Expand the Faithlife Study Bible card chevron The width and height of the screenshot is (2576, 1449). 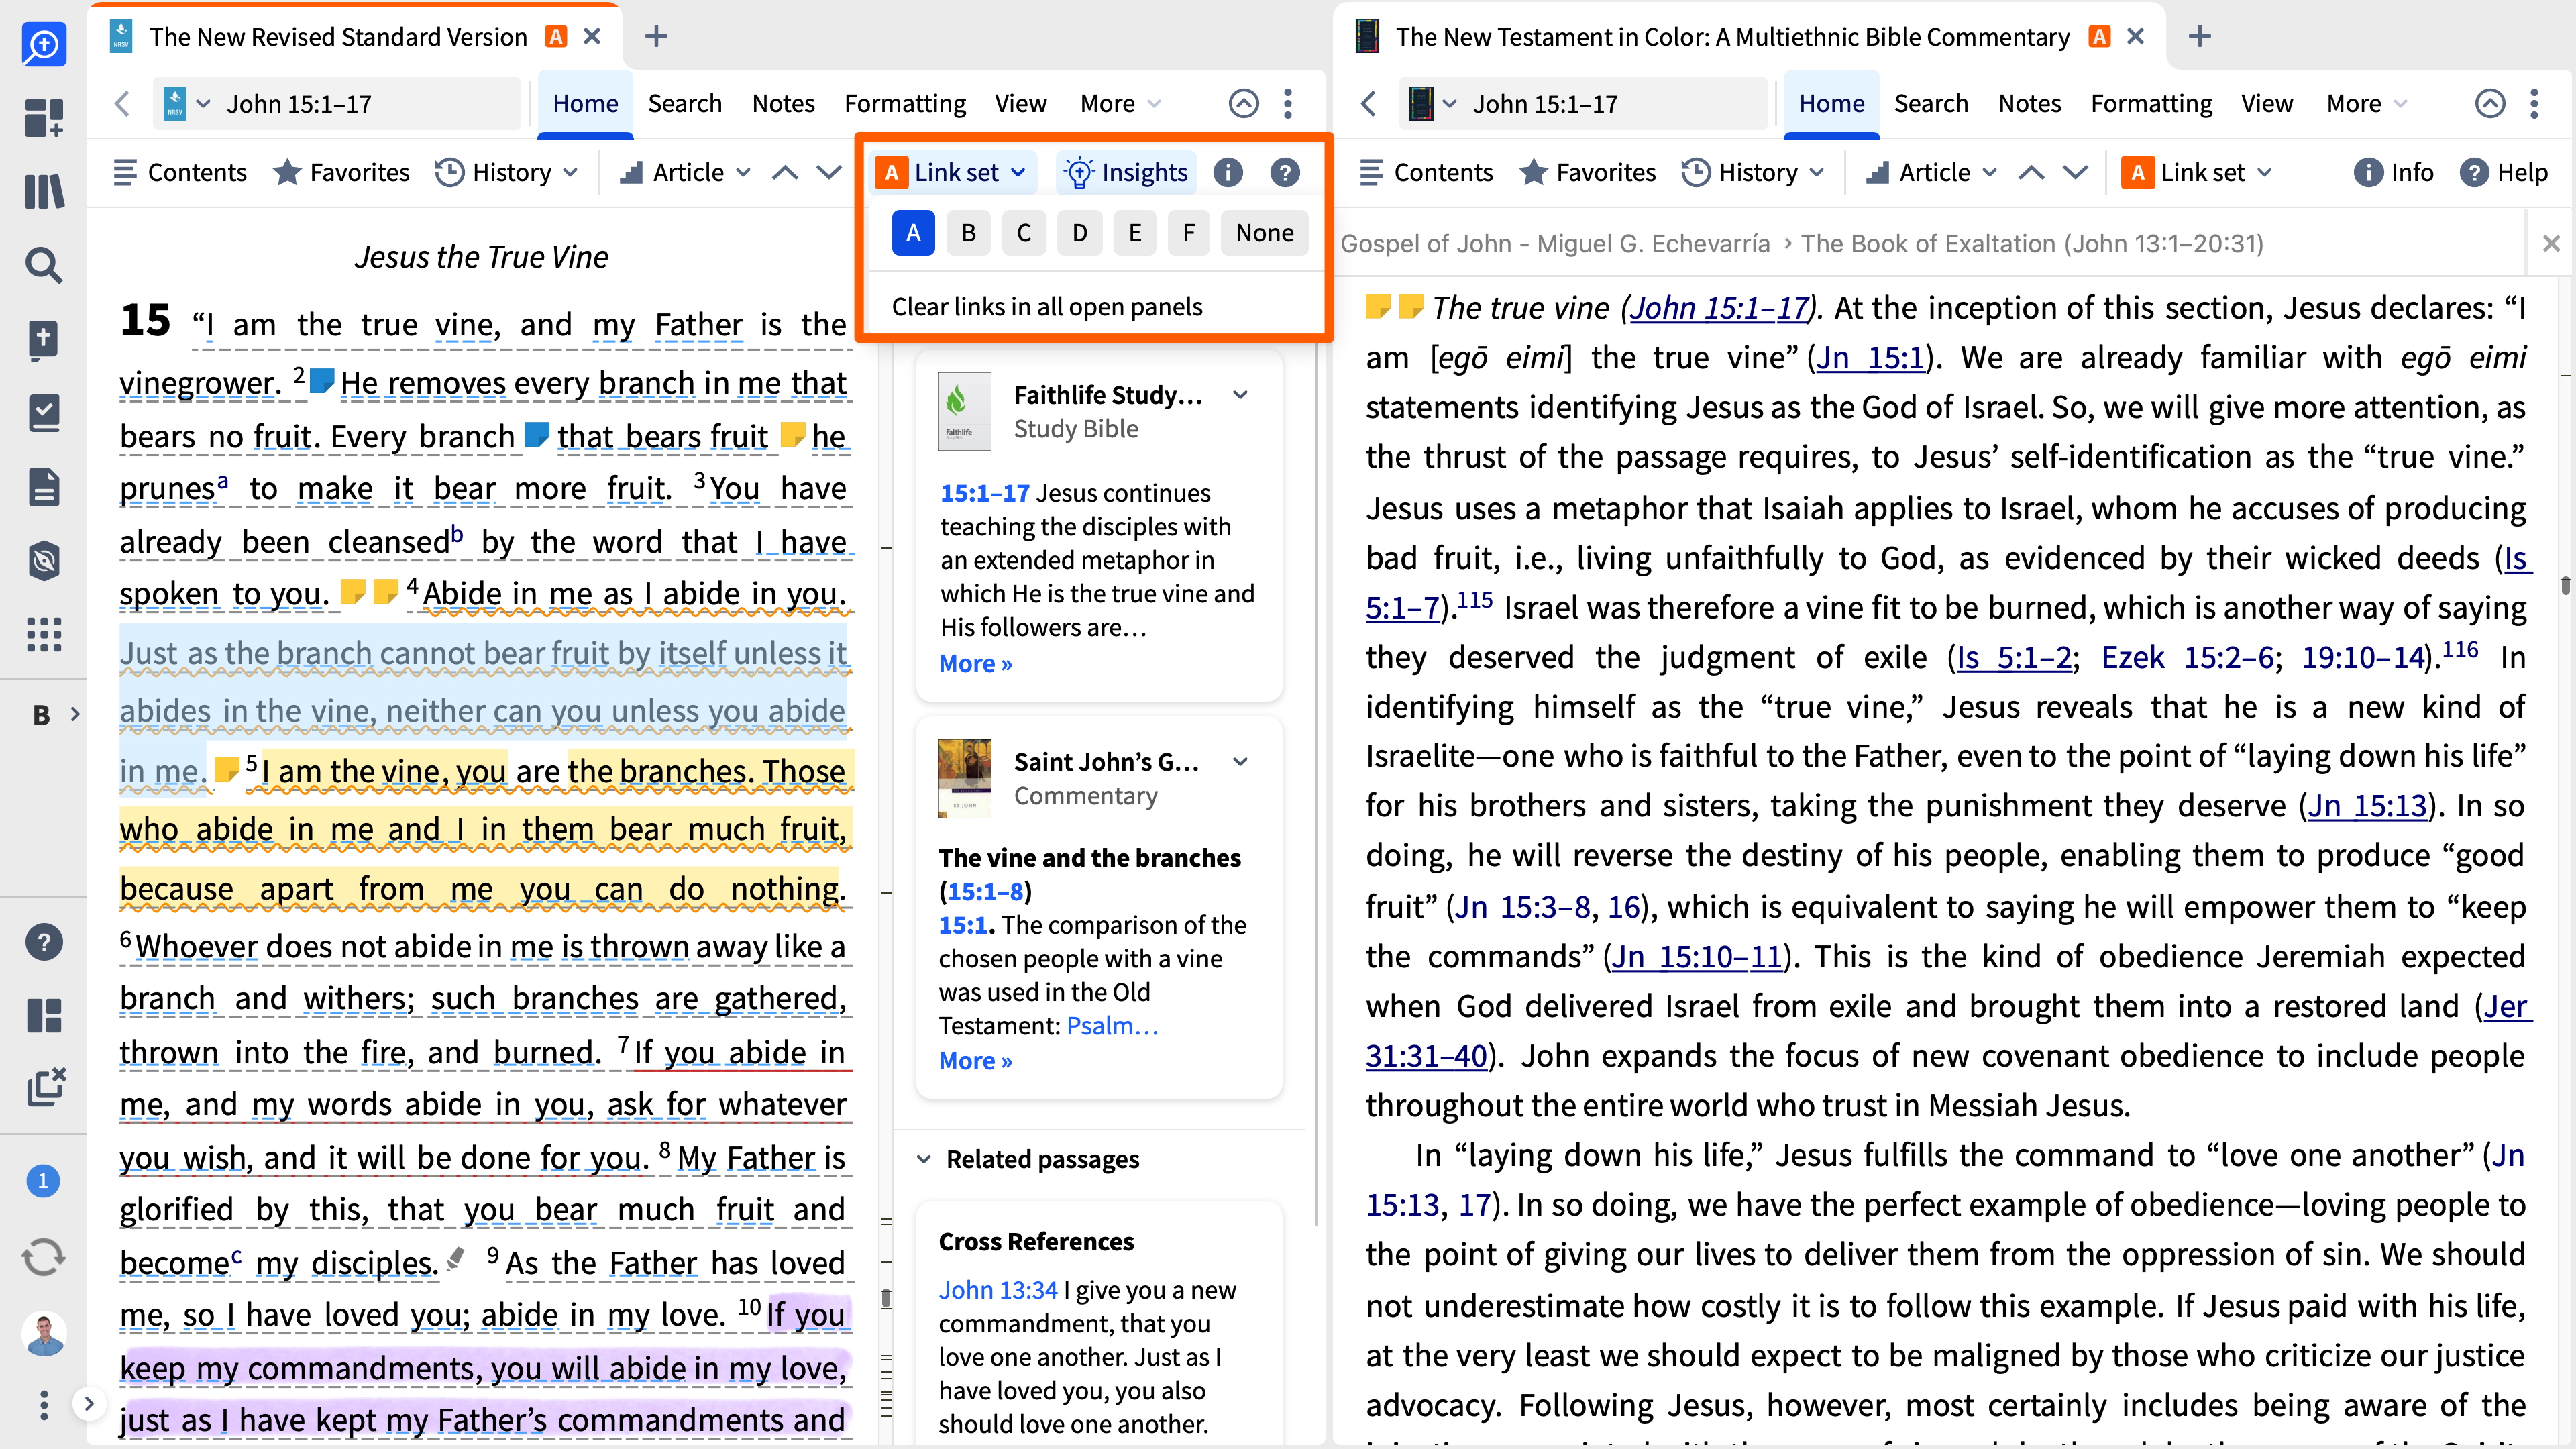tap(1241, 395)
